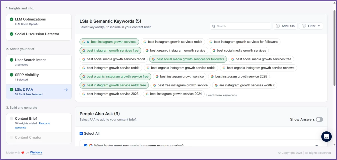Uncheck the most reputable Instagram growth question

click(x=86, y=145)
